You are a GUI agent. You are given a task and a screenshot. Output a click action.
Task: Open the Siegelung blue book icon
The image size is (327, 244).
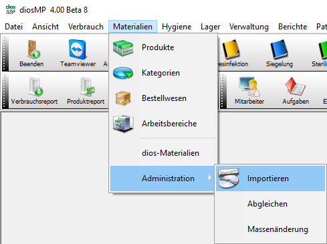[x=279, y=49]
